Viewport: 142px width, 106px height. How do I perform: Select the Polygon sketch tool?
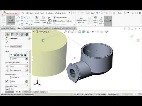point(22,24)
